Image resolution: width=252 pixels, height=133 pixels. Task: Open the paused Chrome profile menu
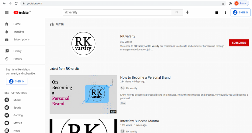241,3
